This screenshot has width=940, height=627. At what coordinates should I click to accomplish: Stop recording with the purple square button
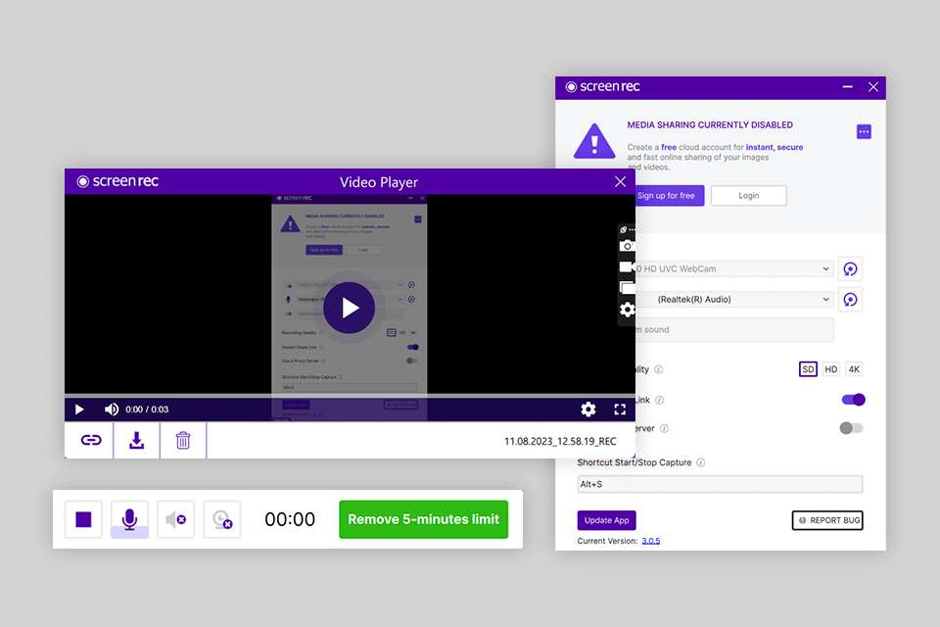[83, 519]
